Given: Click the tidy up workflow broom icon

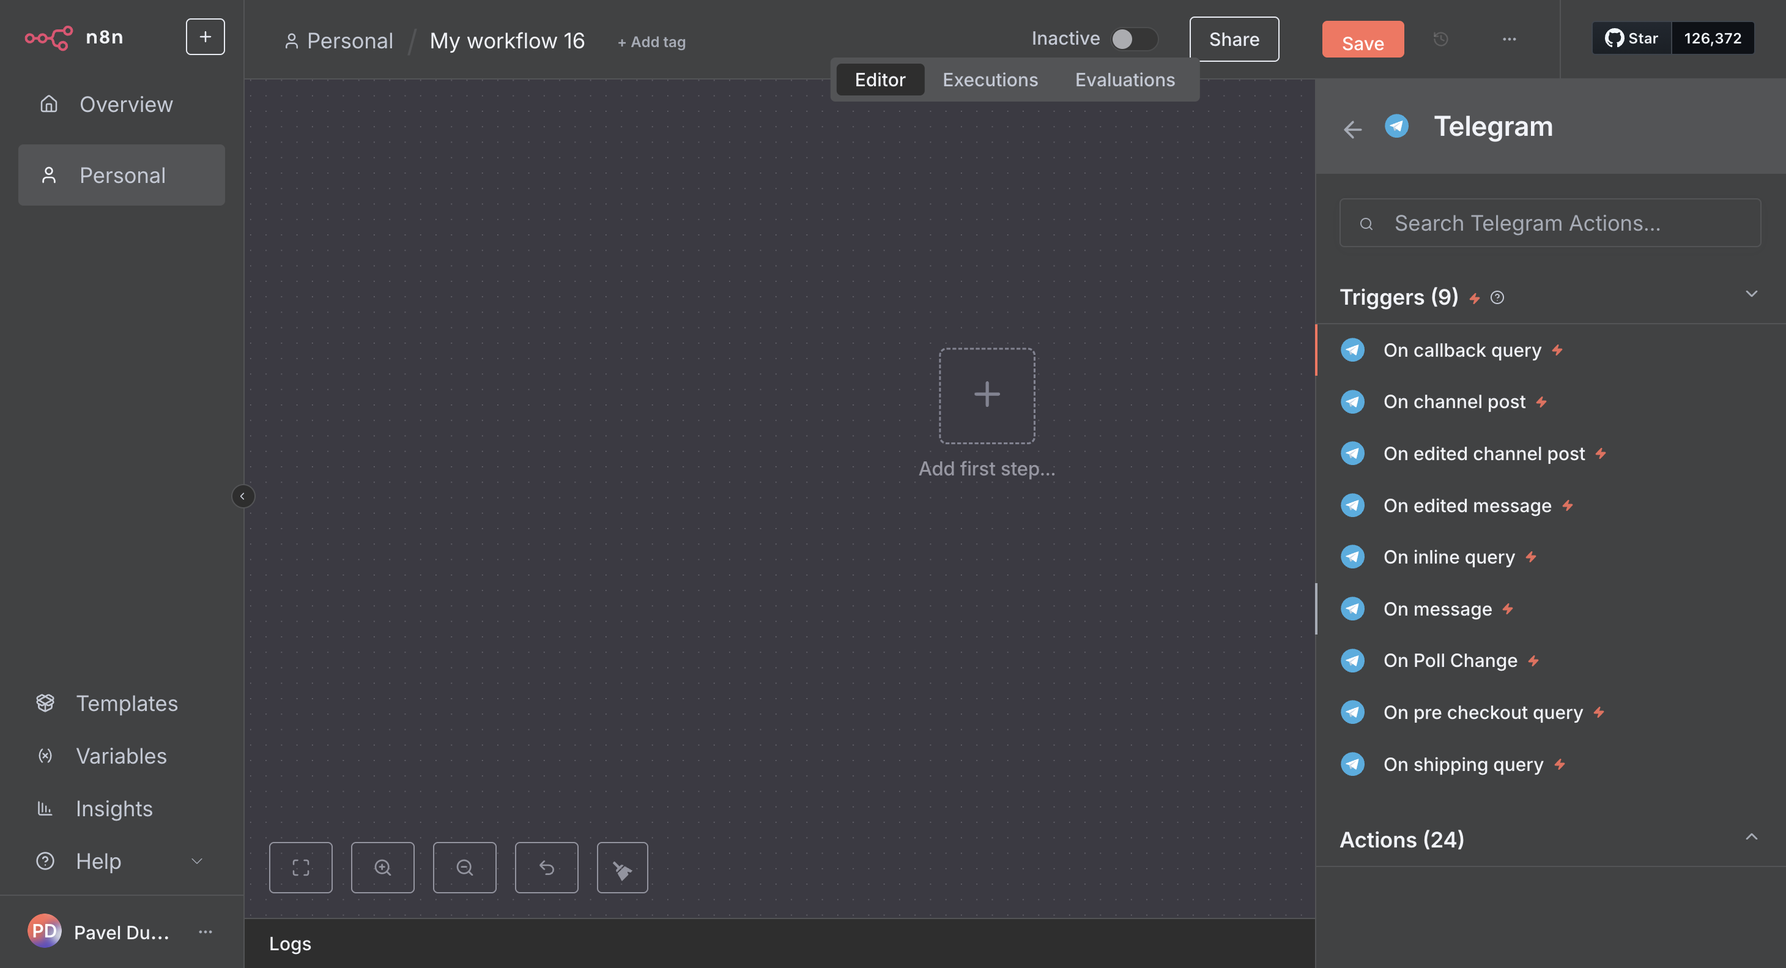Looking at the screenshot, I should tap(622, 867).
